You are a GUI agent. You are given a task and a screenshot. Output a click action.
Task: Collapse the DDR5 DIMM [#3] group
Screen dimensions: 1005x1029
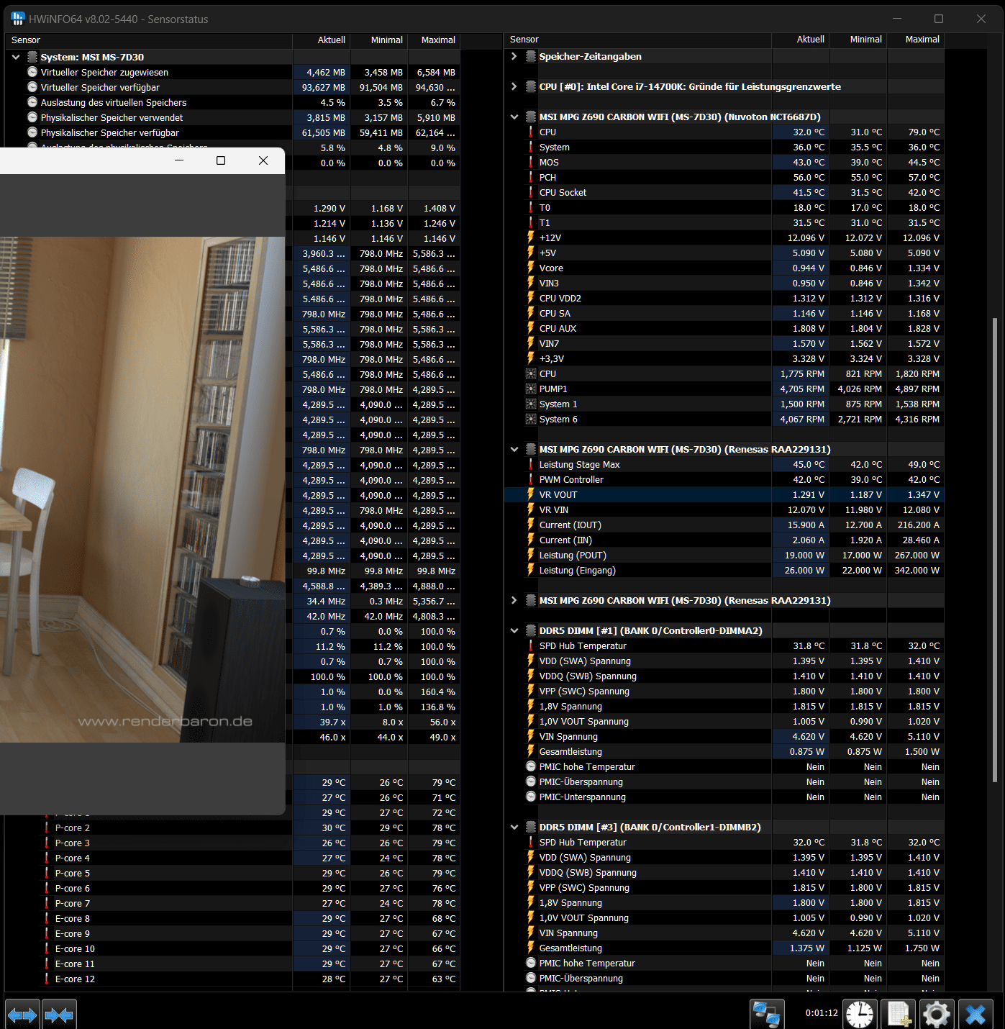point(514,827)
